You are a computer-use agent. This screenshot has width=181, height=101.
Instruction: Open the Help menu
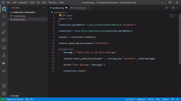61,3
